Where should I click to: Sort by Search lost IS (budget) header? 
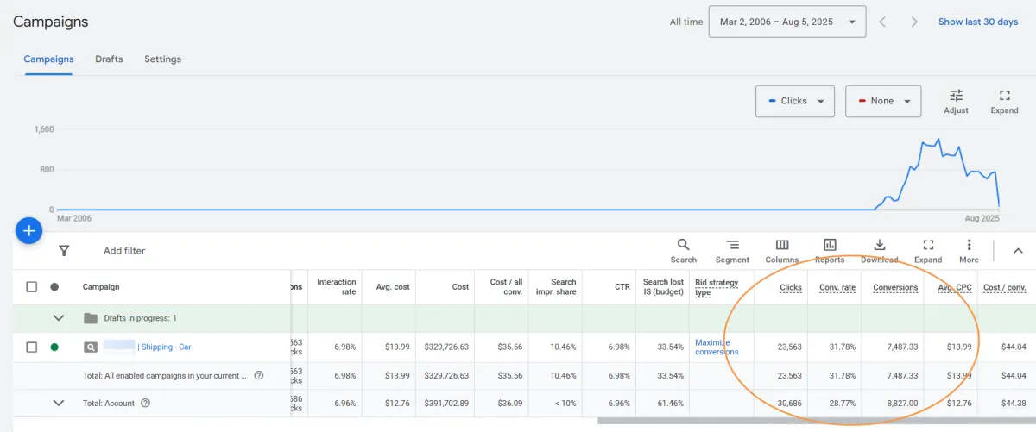(x=663, y=287)
